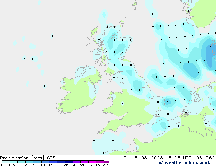Click the '4' precipitation value near Denmark
Viewport: 216px width, 166px height.
(x=213, y=59)
